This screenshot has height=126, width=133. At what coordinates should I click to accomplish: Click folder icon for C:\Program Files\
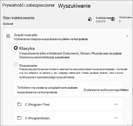(x=19, y=104)
